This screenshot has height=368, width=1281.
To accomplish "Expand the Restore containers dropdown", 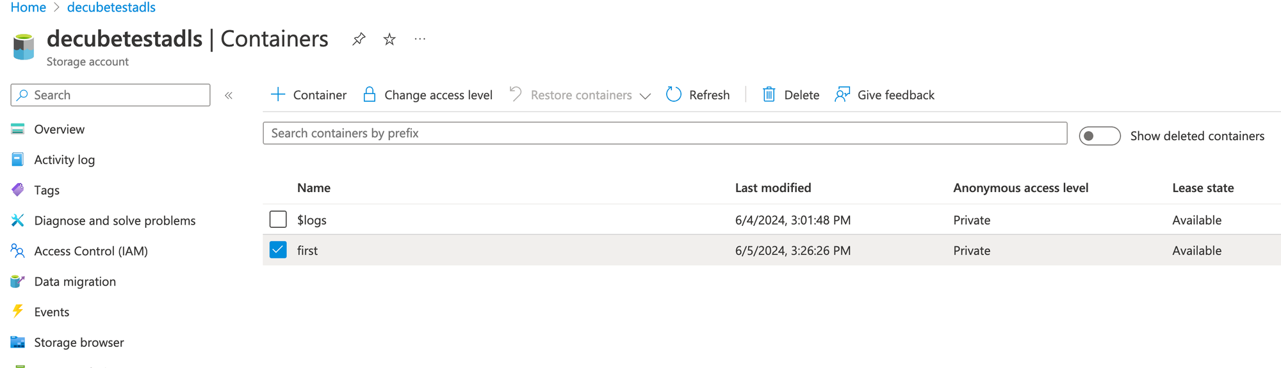I will click(x=645, y=96).
